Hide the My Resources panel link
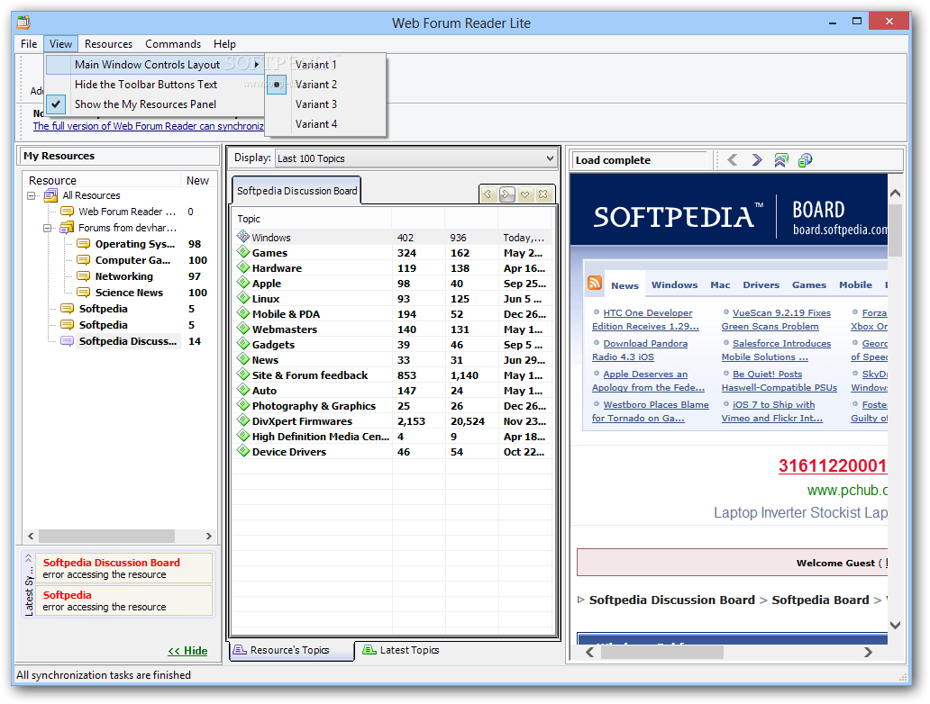This screenshot has height=704, width=930. pyautogui.click(x=187, y=651)
